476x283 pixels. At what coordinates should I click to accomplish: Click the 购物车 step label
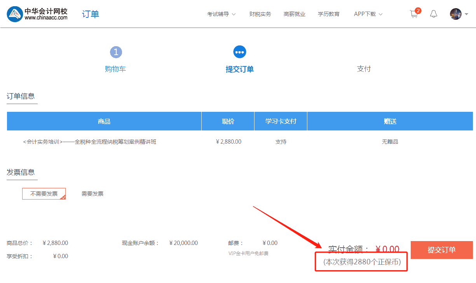click(115, 69)
